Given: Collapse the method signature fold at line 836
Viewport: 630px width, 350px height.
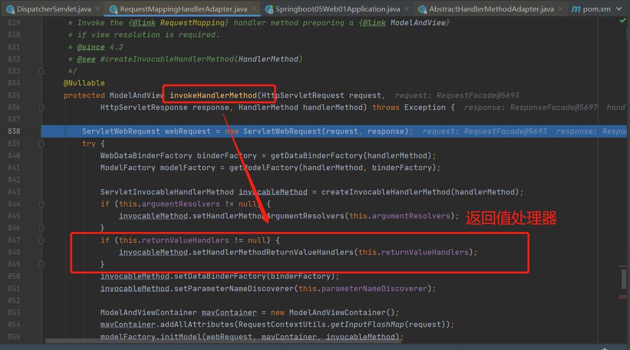Looking at the screenshot, I should (41, 107).
